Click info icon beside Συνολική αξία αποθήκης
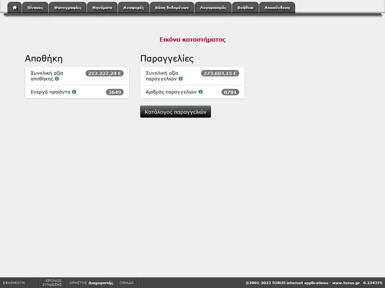The image size is (385, 288). point(57,79)
